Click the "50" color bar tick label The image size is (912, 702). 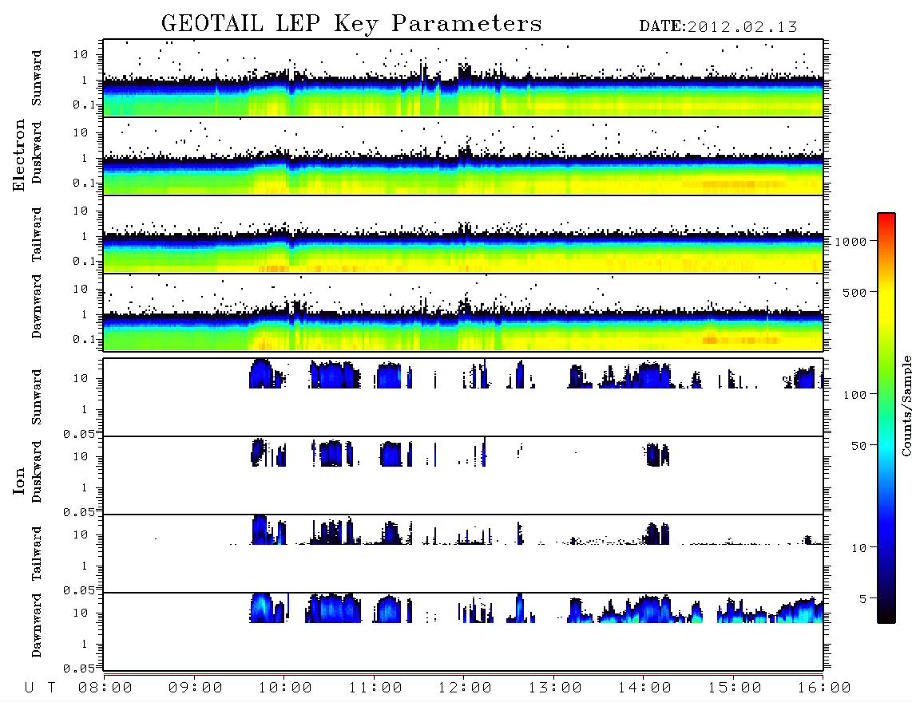pos(858,446)
